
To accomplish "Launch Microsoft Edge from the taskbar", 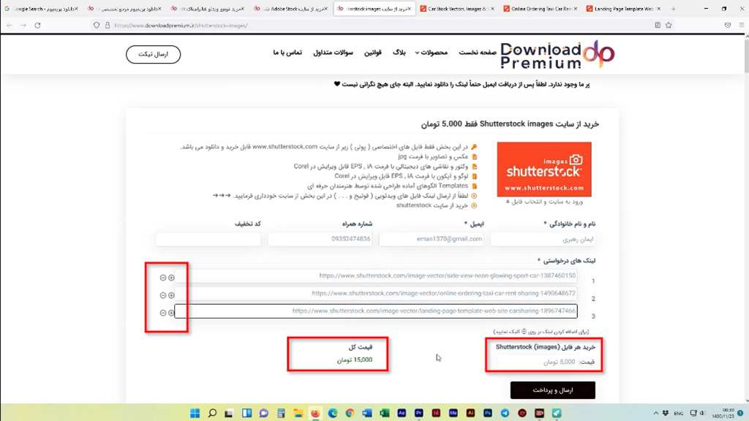I will point(333,413).
